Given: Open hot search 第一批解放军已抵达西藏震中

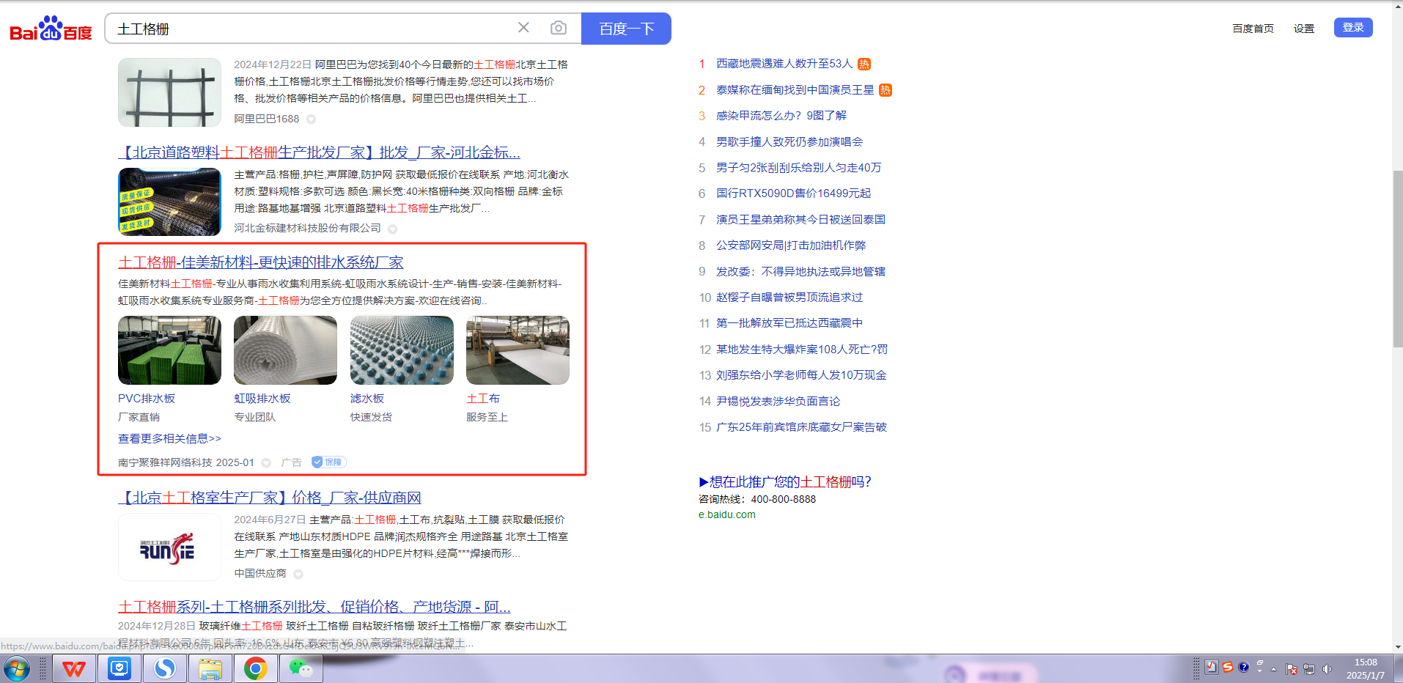Looking at the screenshot, I should coord(789,323).
